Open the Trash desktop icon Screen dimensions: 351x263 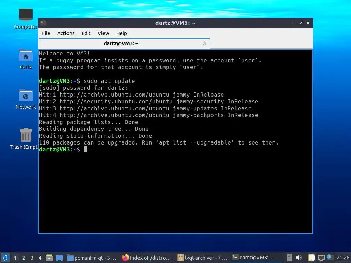[25, 139]
